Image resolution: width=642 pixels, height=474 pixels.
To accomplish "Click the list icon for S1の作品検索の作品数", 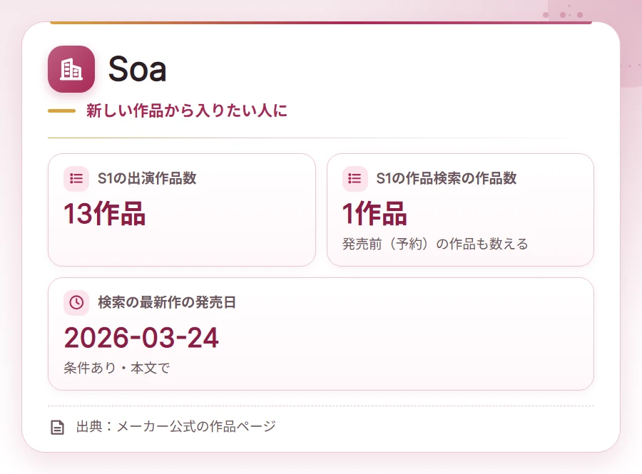I will (355, 179).
